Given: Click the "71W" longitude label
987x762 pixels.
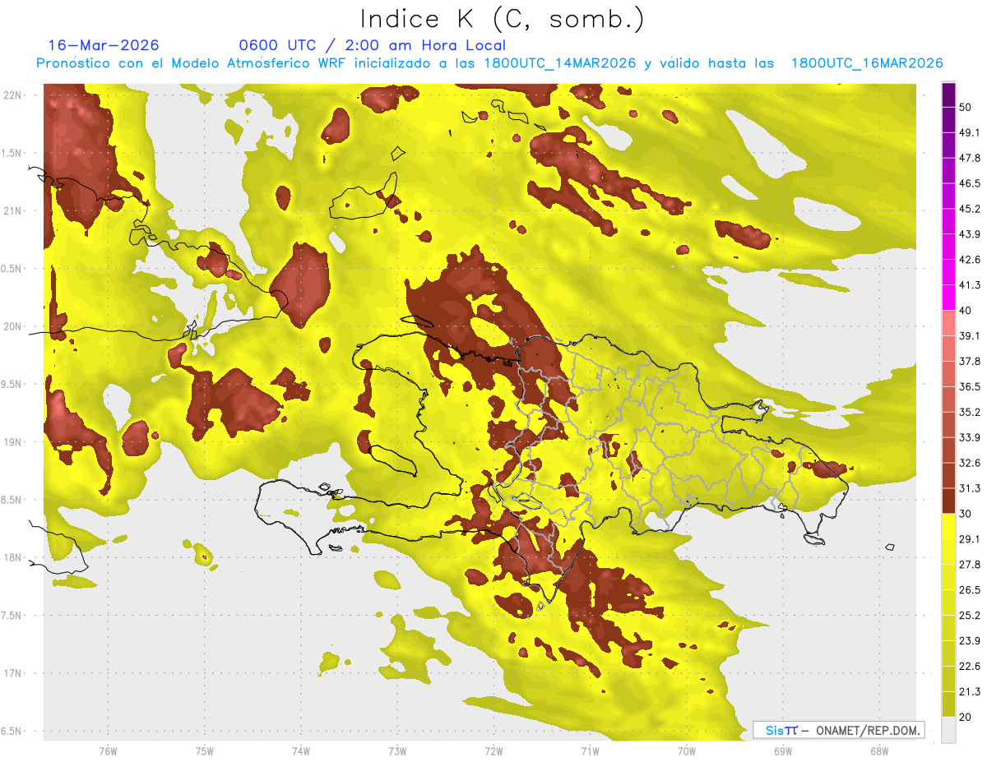Looking at the screenshot, I should click(x=589, y=750).
